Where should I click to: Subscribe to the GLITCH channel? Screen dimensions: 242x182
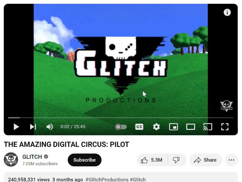(x=85, y=160)
